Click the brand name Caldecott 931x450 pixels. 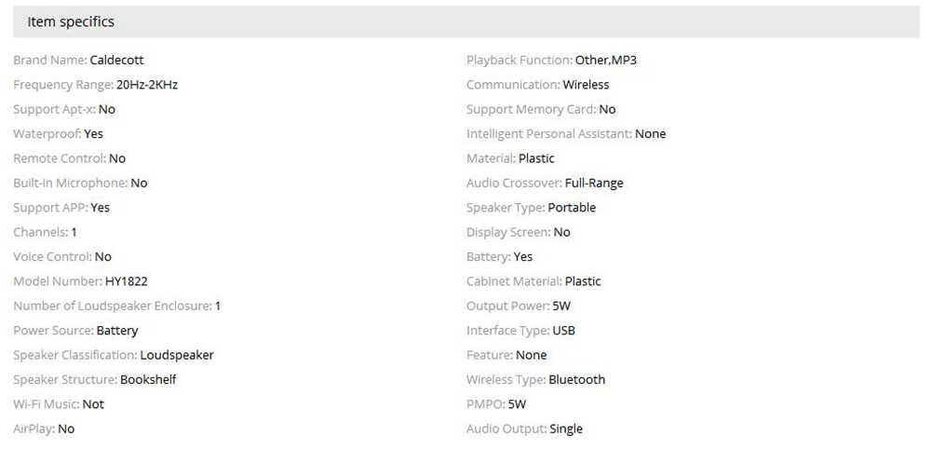tap(116, 61)
